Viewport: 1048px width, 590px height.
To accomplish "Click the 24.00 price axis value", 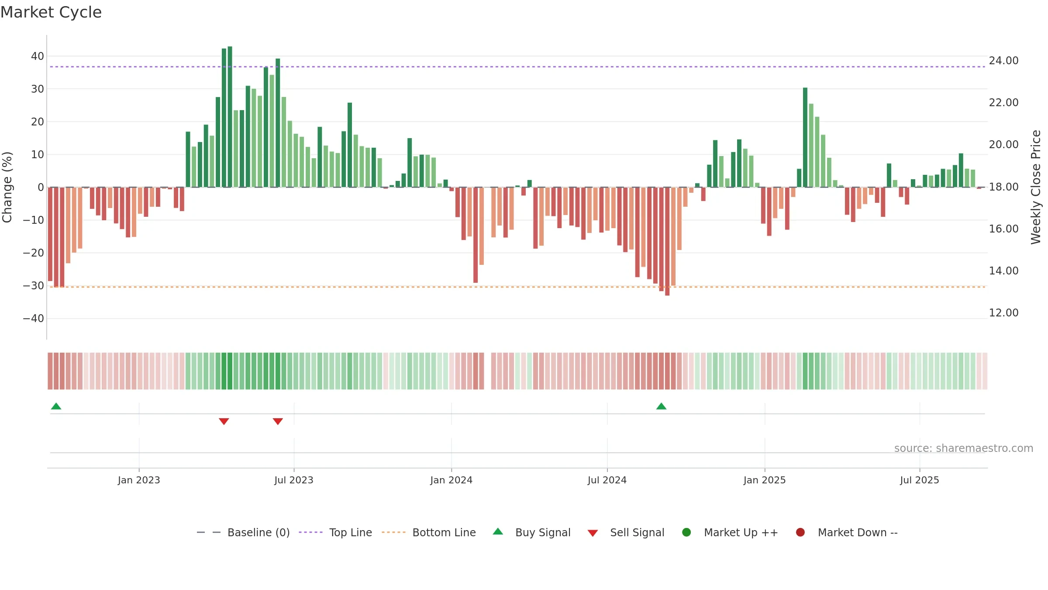I will [x=1003, y=60].
